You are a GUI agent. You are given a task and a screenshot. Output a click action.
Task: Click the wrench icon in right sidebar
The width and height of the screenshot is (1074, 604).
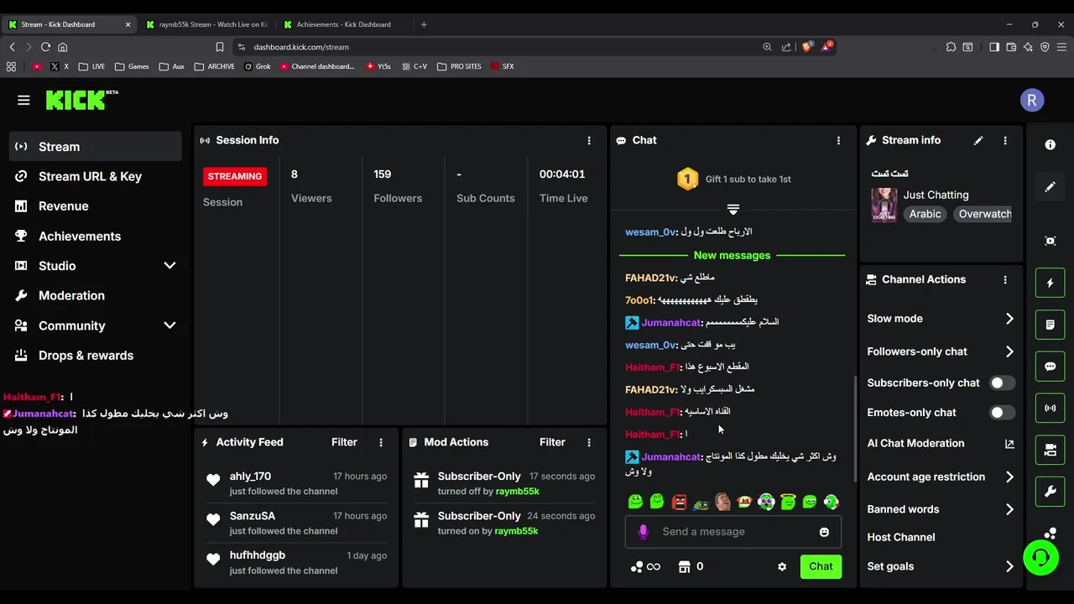1050,492
